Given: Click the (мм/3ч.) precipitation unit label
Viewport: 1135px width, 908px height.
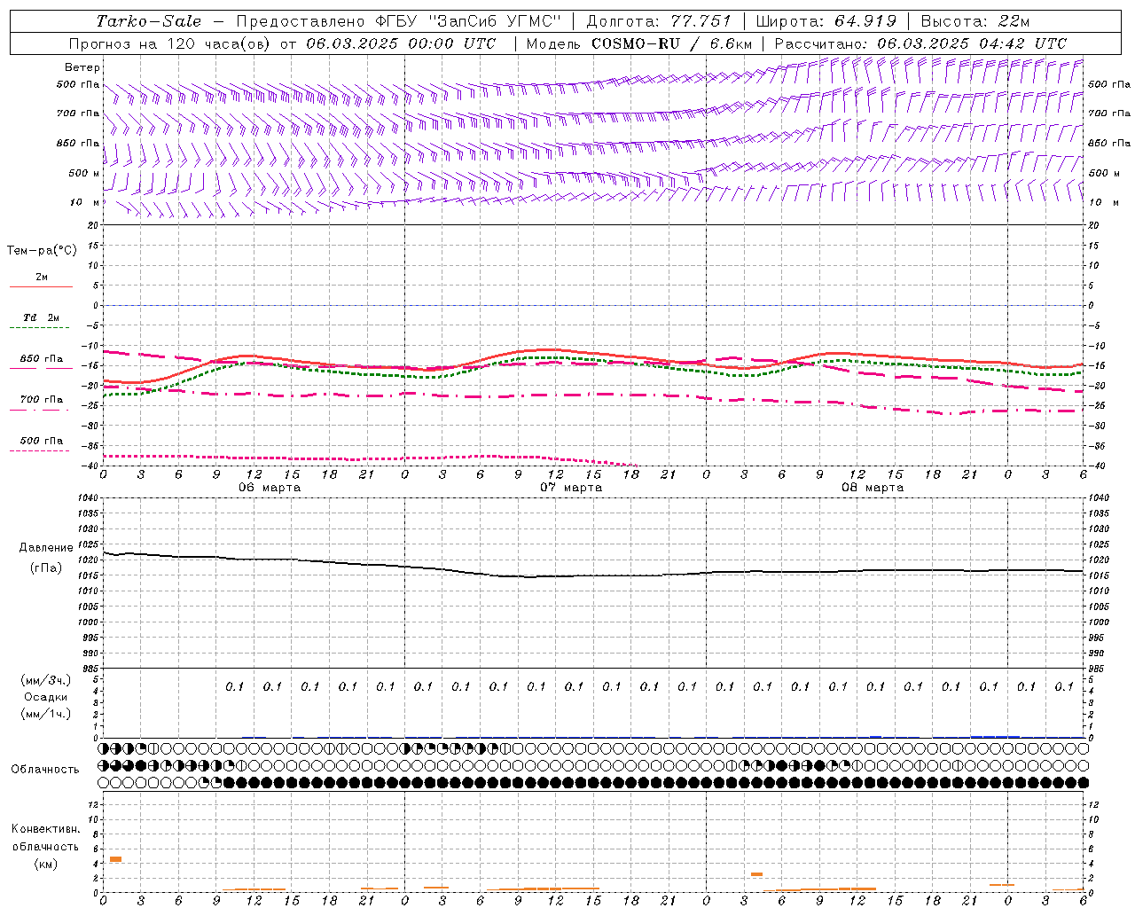Looking at the screenshot, I should (46, 680).
